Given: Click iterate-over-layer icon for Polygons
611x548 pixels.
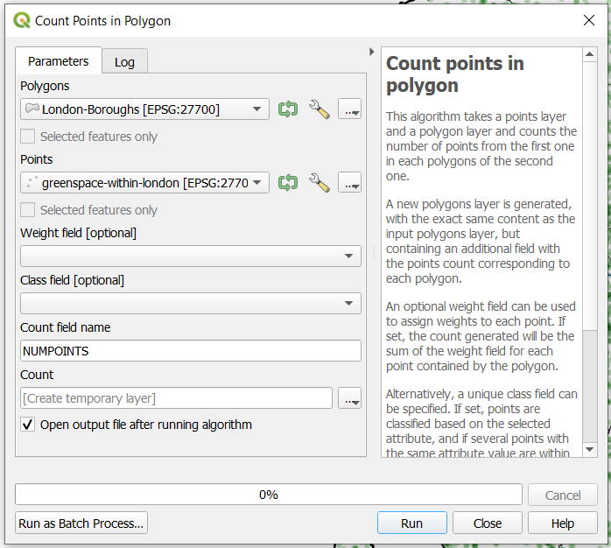Looking at the screenshot, I should (288, 109).
